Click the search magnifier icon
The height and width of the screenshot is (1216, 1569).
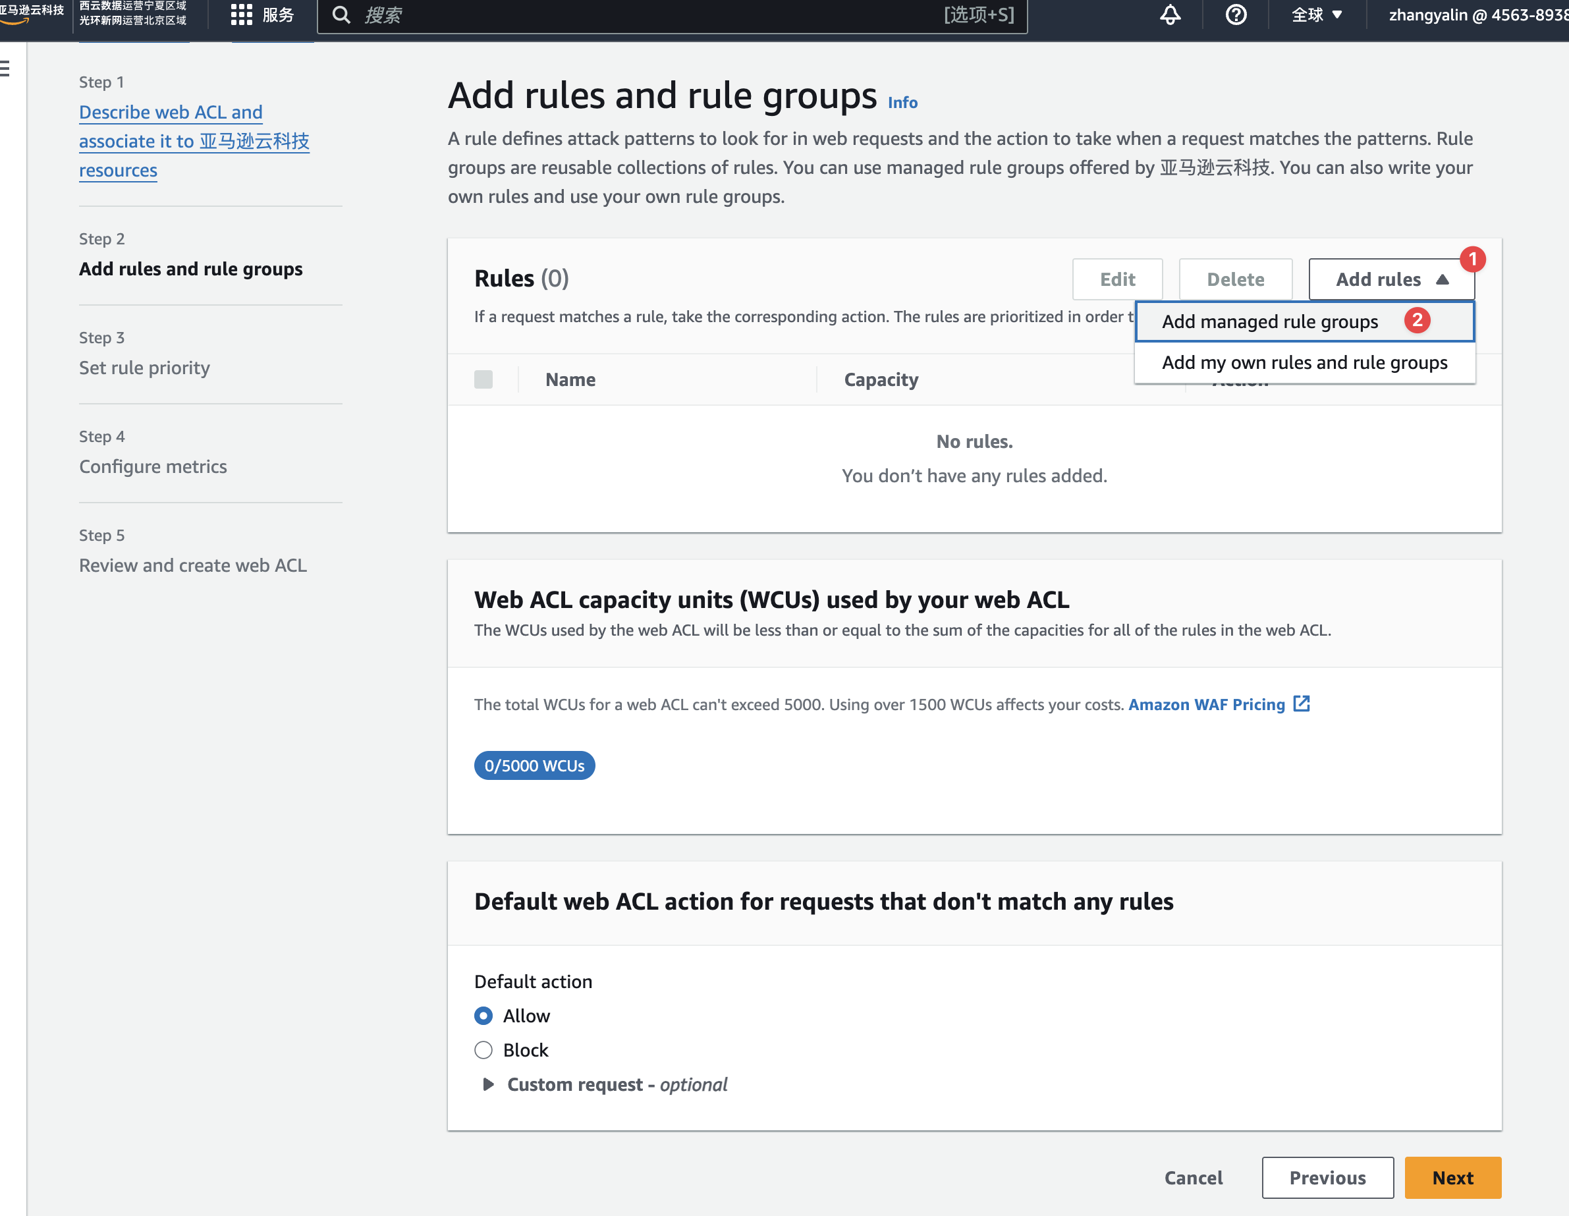[342, 14]
